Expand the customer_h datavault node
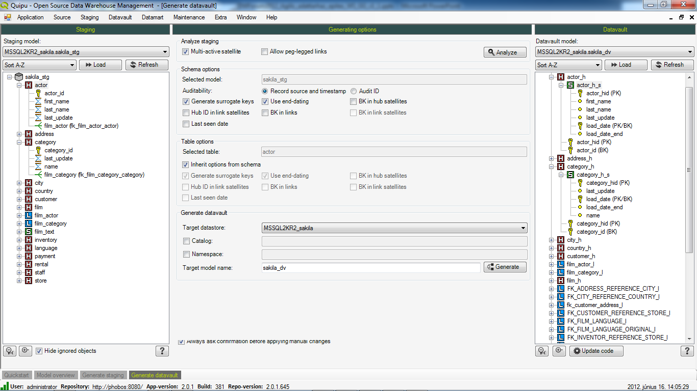 point(551,256)
